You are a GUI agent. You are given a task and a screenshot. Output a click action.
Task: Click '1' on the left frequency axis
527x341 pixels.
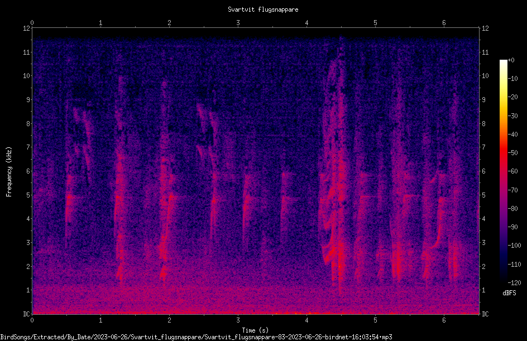pyautogui.click(x=28, y=290)
